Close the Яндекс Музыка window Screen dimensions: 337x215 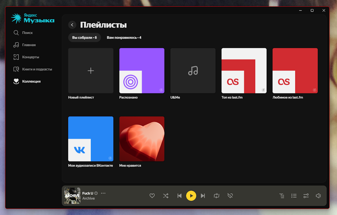pyautogui.click(x=324, y=10)
